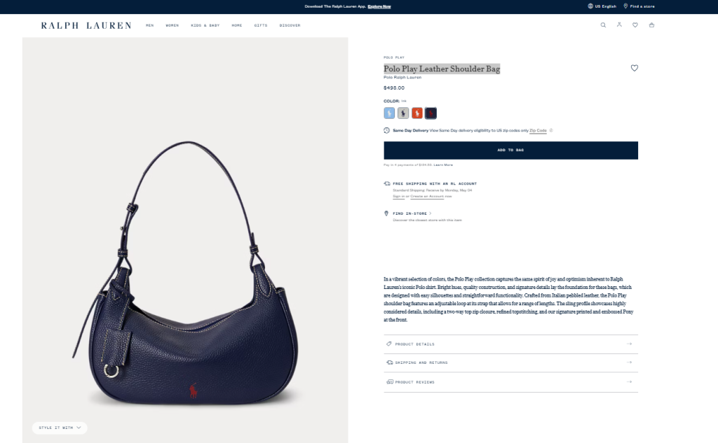
Task: Open the shopping bag icon
Action: [651, 24]
